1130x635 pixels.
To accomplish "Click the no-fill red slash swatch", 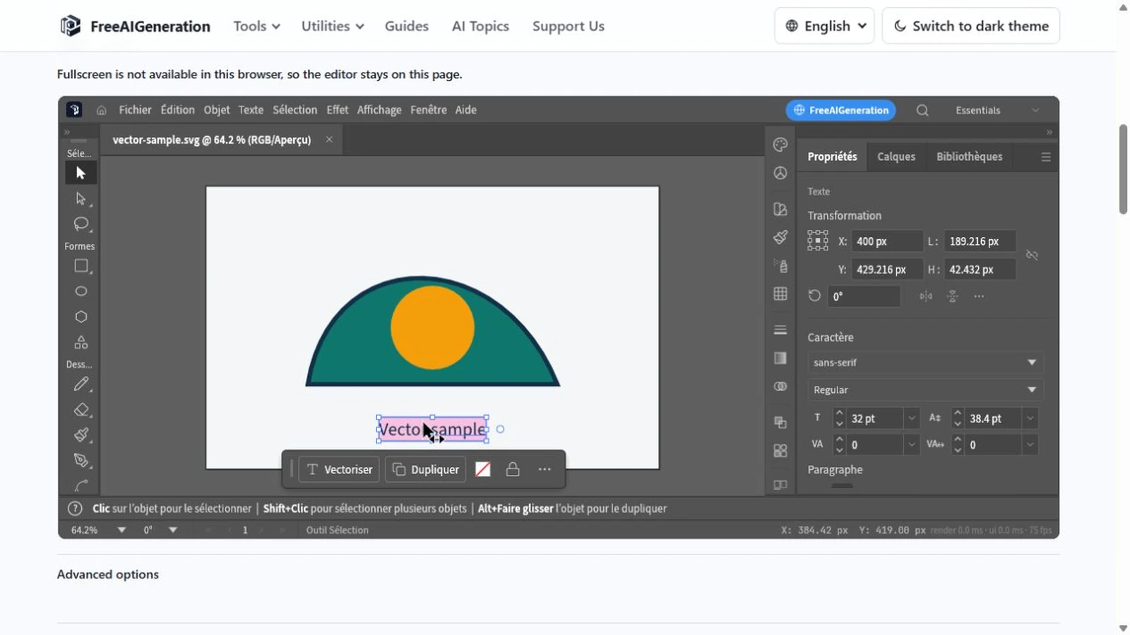I will pos(483,469).
